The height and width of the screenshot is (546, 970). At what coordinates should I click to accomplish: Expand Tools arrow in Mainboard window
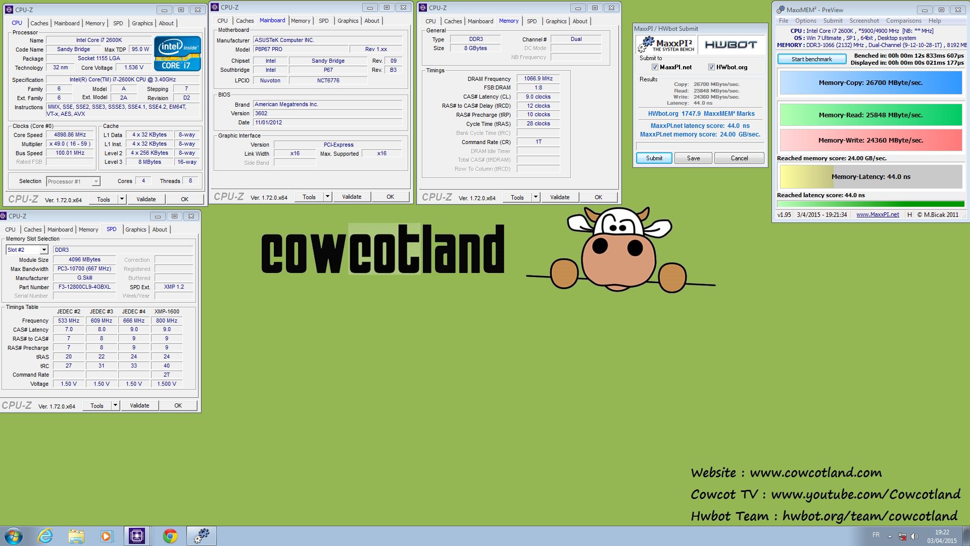[x=327, y=197]
